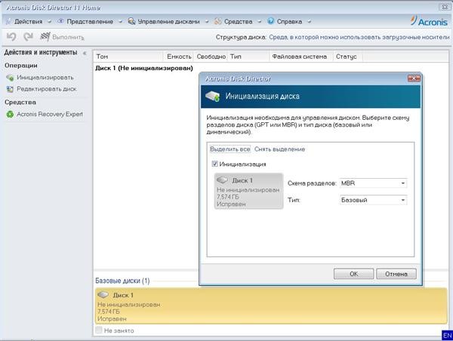Viewport: 453px width, 341px height.
Task: Click the Redo arrow icon
Action: (x=29, y=37)
